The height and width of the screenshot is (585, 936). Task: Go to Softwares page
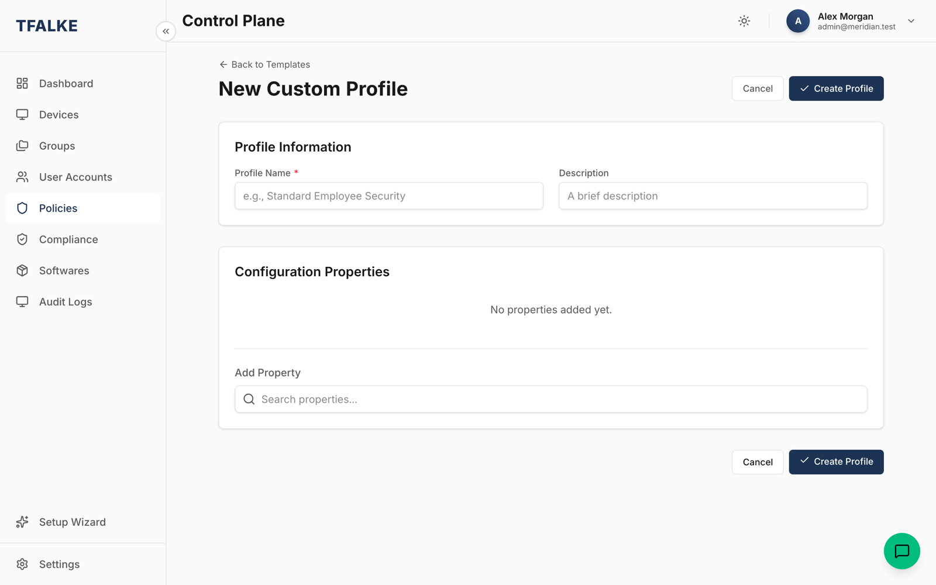click(x=83, y=271)
